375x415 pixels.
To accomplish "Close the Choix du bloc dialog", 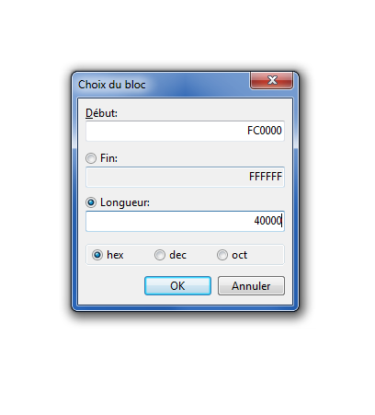I will pyautogui.click(x=271, y=81).
